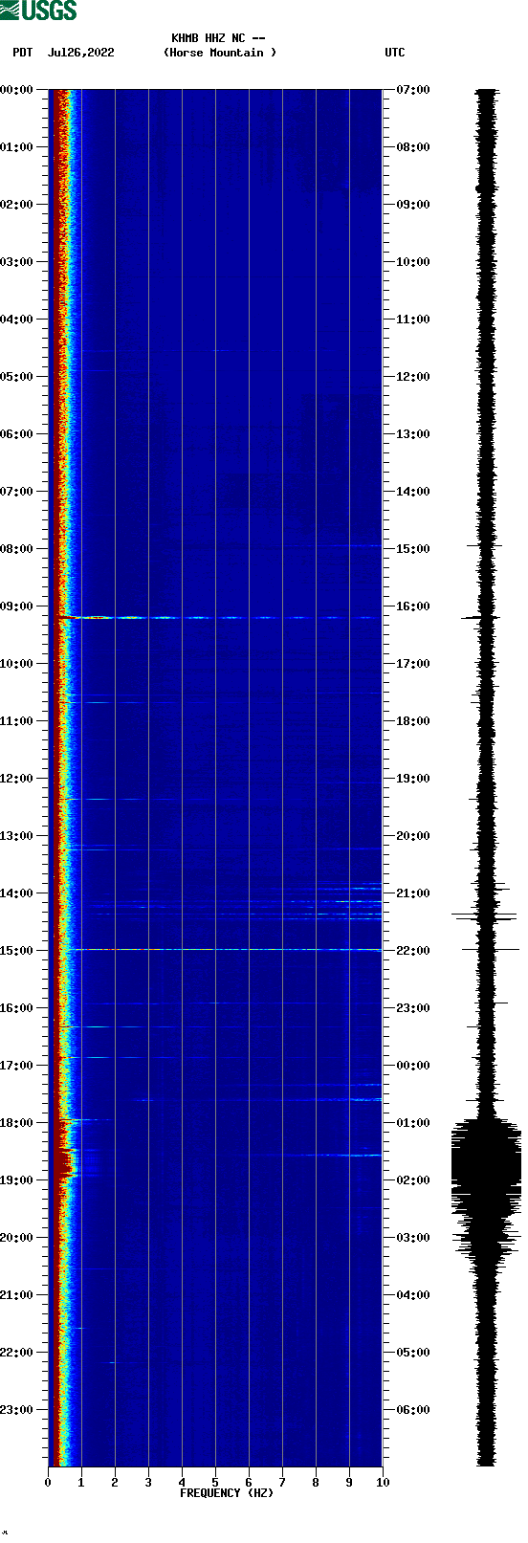Click the low-frequency red patch near 18:45 PDT

65,1162
